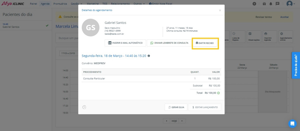Click the plus circle icon in header
Viewport: 300px width, 131px height.
pos(254,4)
